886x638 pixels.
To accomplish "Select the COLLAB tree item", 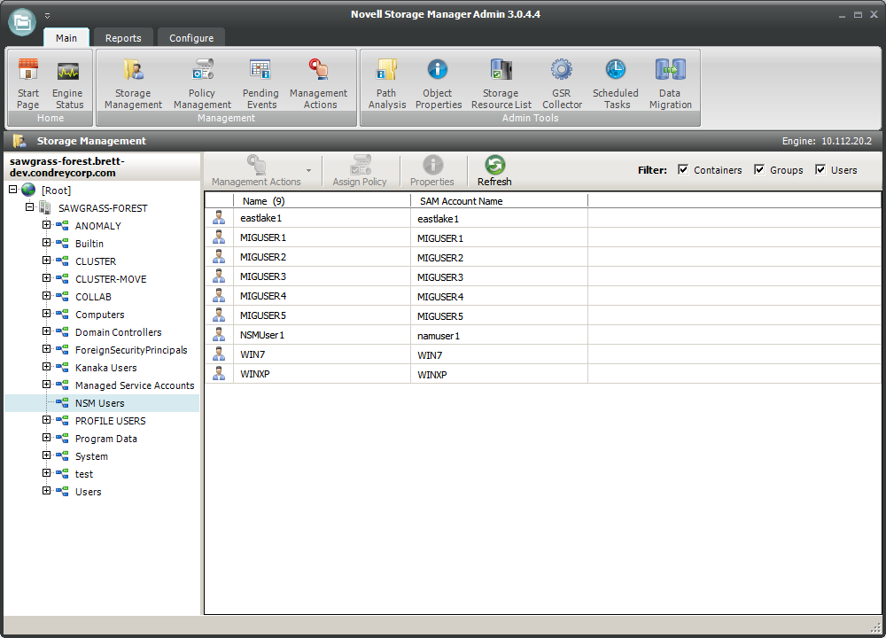I will 93,297.
